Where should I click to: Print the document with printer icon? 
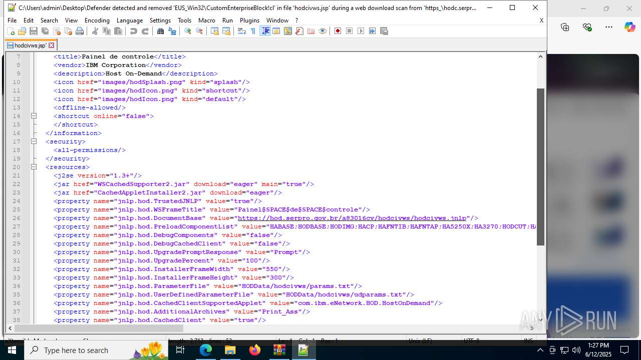click(79, 31)
